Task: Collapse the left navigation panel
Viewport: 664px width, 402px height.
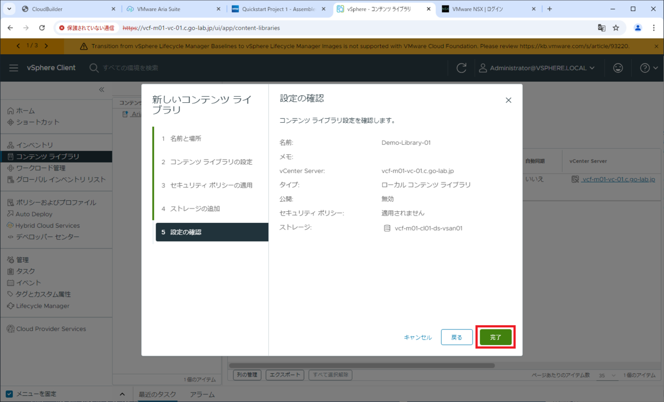Action: click(x=102, y=90)
